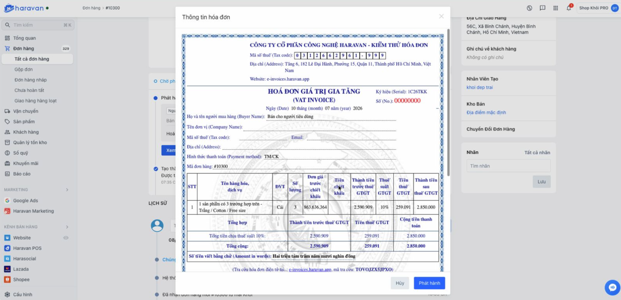Click the Khuyến mãi gift icon
Viewport: 621px width, 300px height.
[x=7, y=163]
